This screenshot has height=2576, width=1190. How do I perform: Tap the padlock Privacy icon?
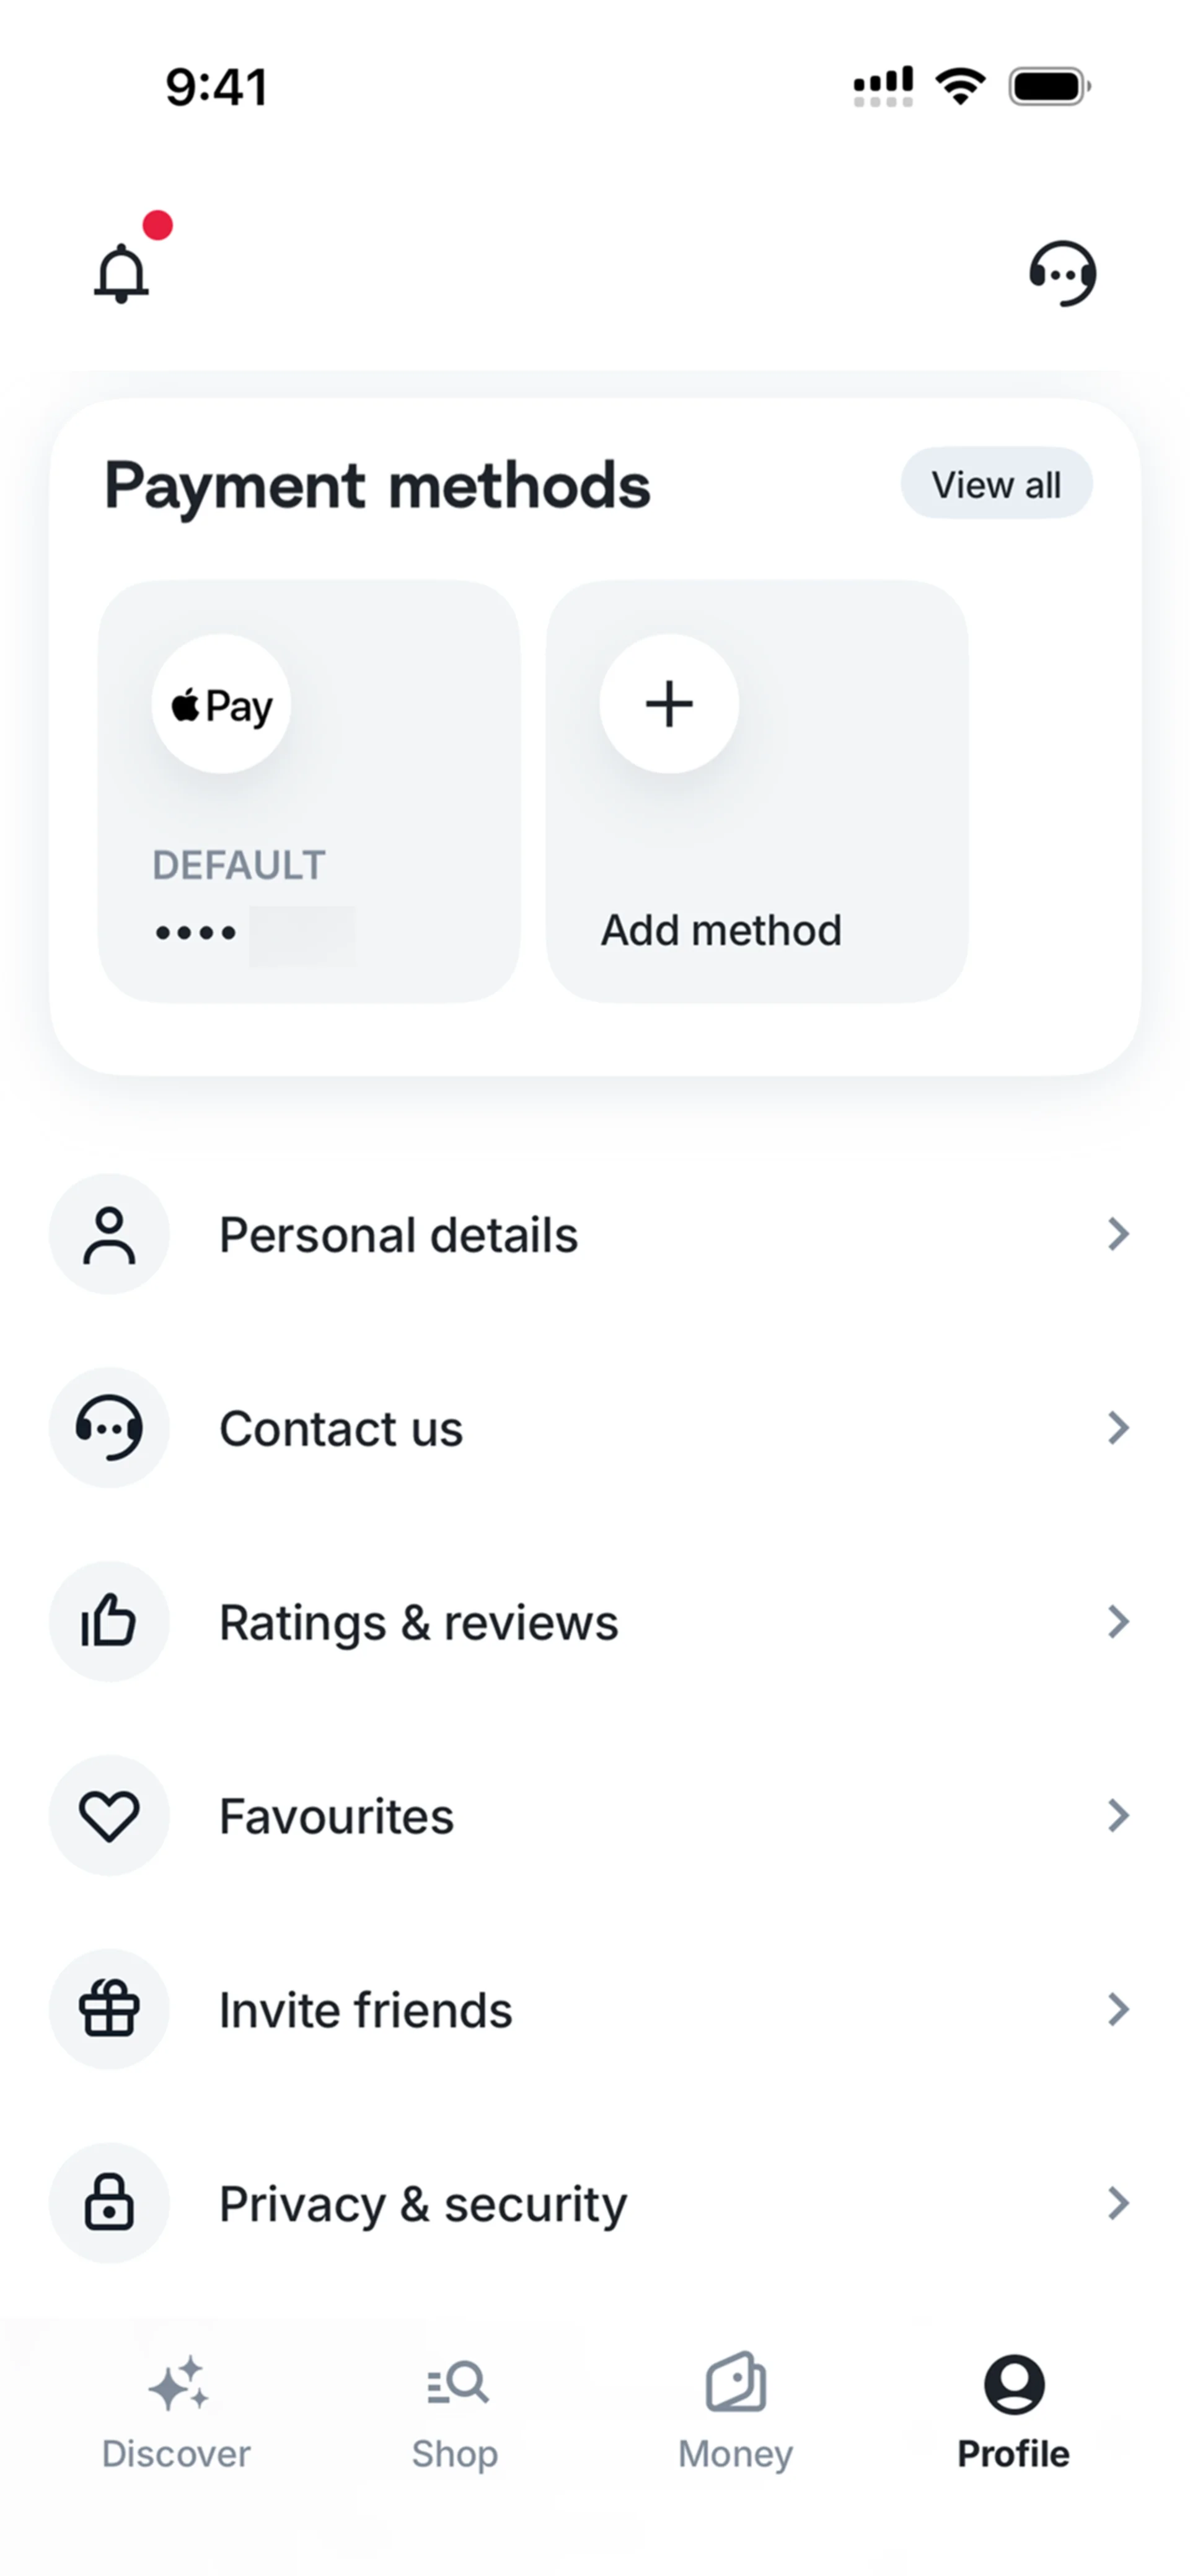coord(109,2203)
